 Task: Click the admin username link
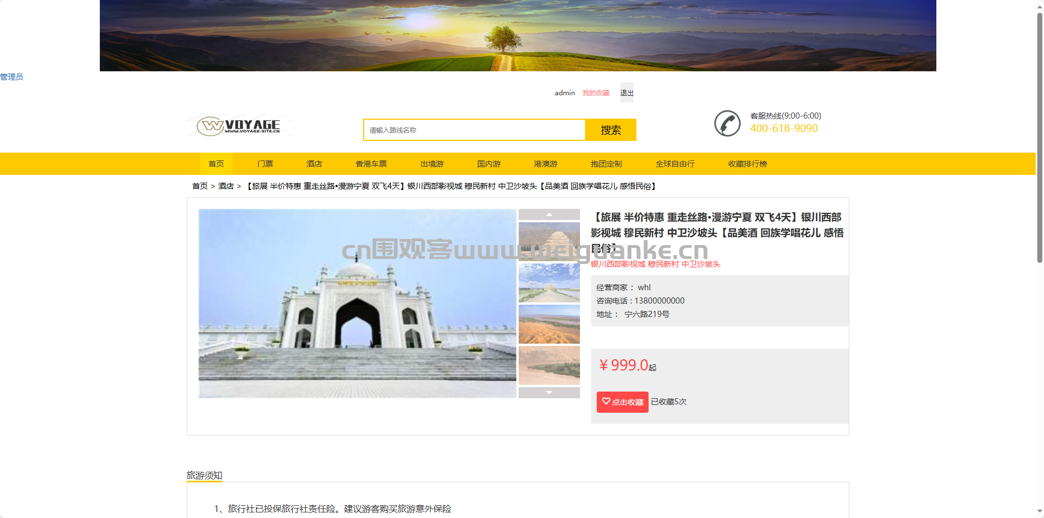coord(565,93)
